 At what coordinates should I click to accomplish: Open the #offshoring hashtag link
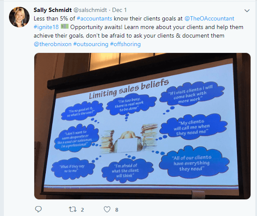pyautogui.click(x=126, y=44)
